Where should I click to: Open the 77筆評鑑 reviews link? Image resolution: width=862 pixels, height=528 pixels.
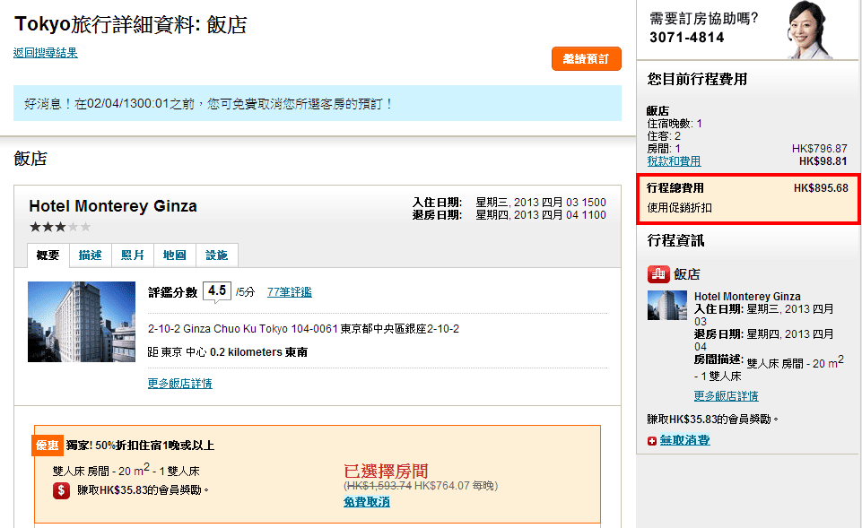click(x=289, y=292)
